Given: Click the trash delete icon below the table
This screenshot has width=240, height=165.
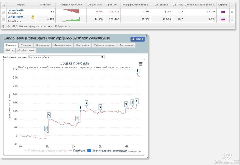Looking at the screenshot, I should (x=3, y=26).
